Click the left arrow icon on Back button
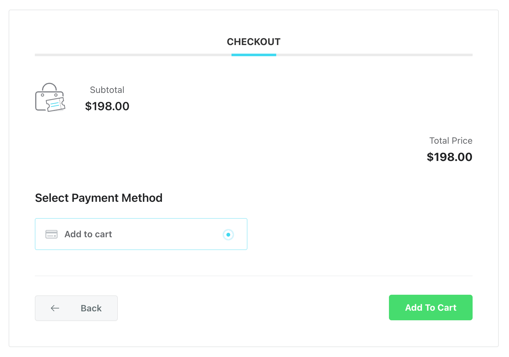 pyautogui.click(x=55, y=308)
